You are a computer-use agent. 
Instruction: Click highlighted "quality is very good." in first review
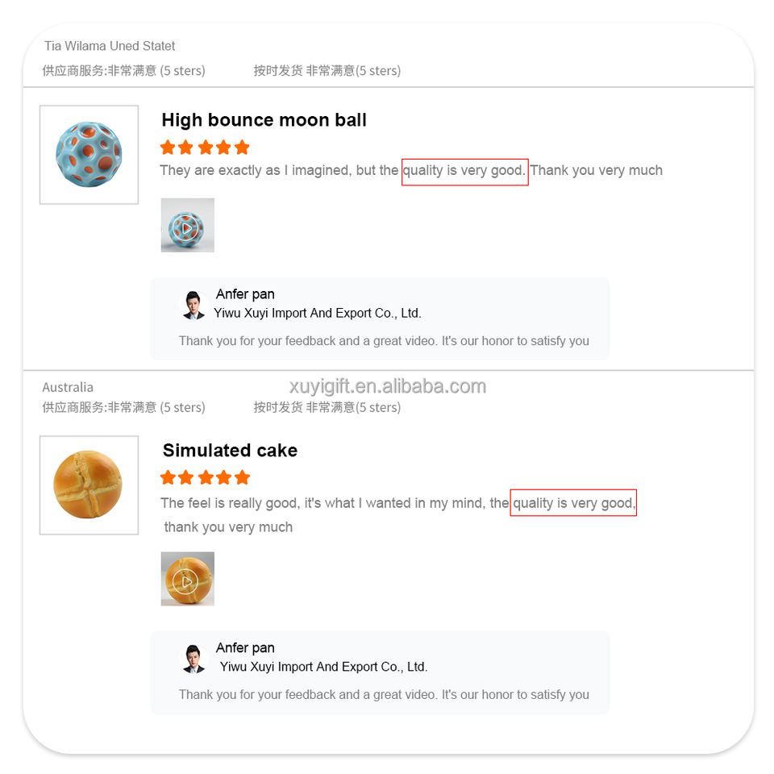(464, 171)
